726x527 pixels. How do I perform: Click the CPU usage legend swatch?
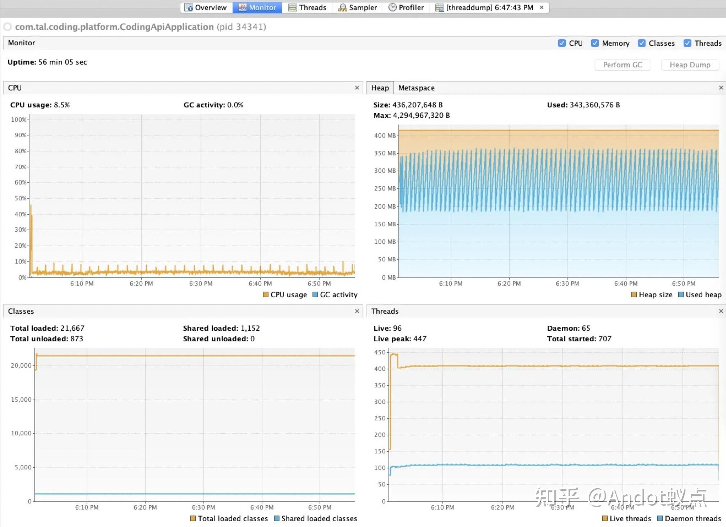point(266,295)
